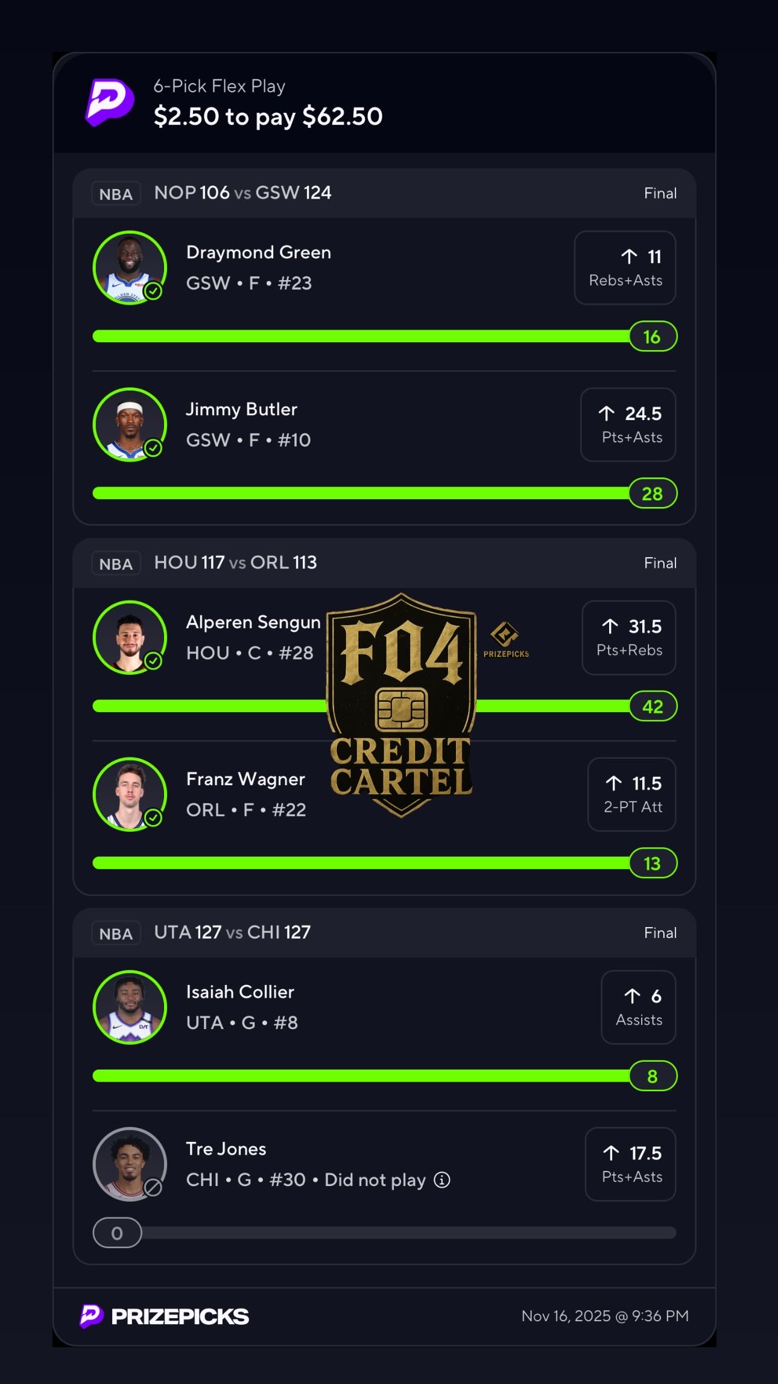778x1384 pixels.
Task: Select the NBA tag on HOU vs ORL
Action: coord(116,564)
